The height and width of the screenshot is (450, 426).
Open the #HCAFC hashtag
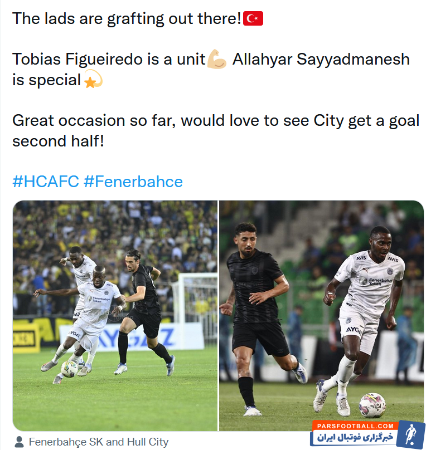click(46, 182)
